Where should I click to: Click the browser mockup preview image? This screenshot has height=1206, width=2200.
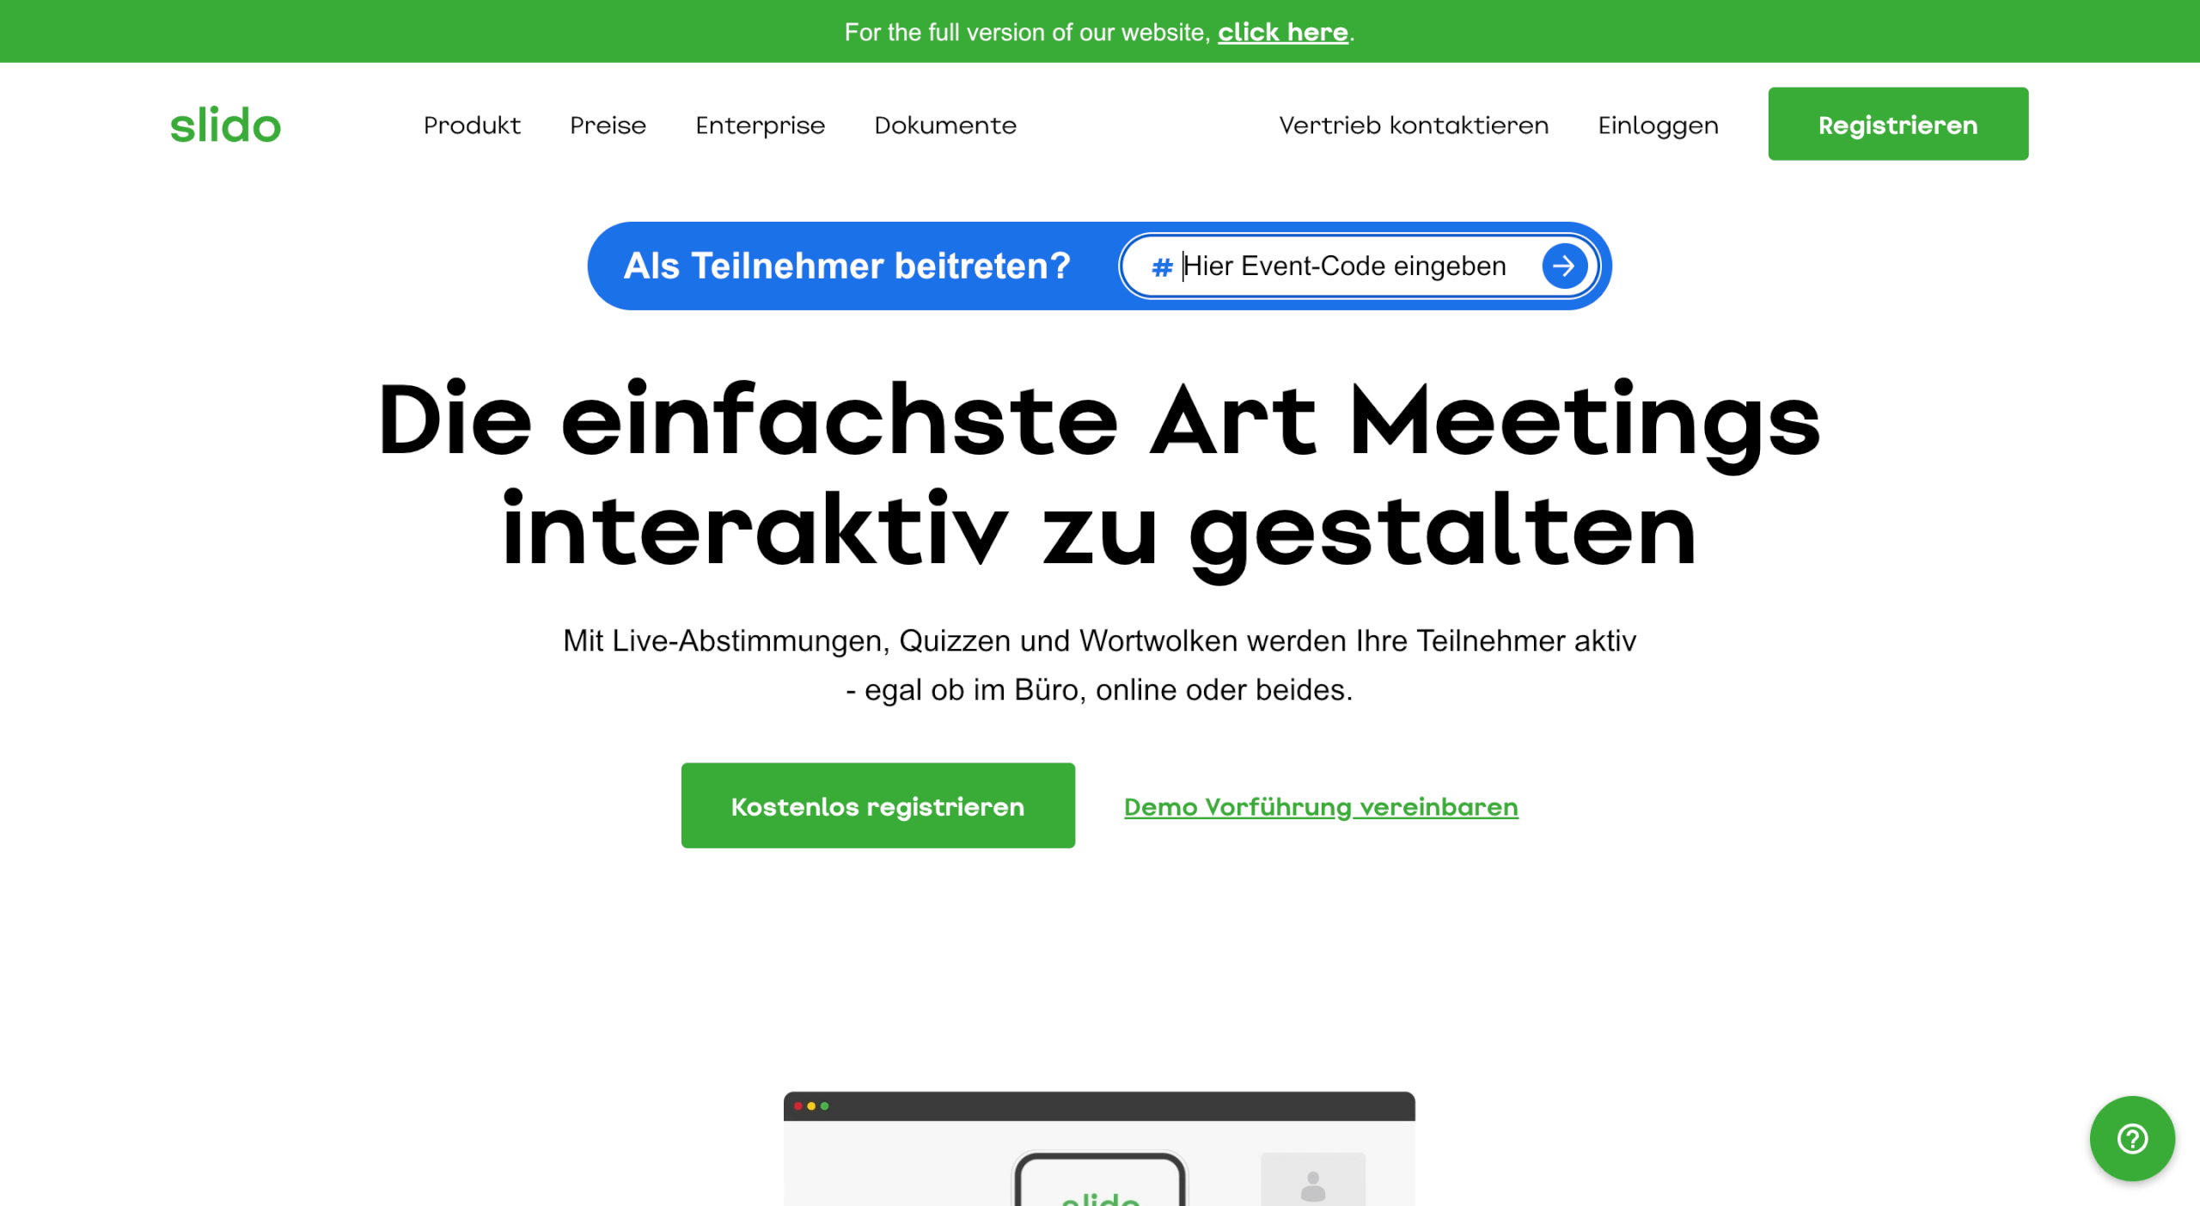coord(1099,1148)
